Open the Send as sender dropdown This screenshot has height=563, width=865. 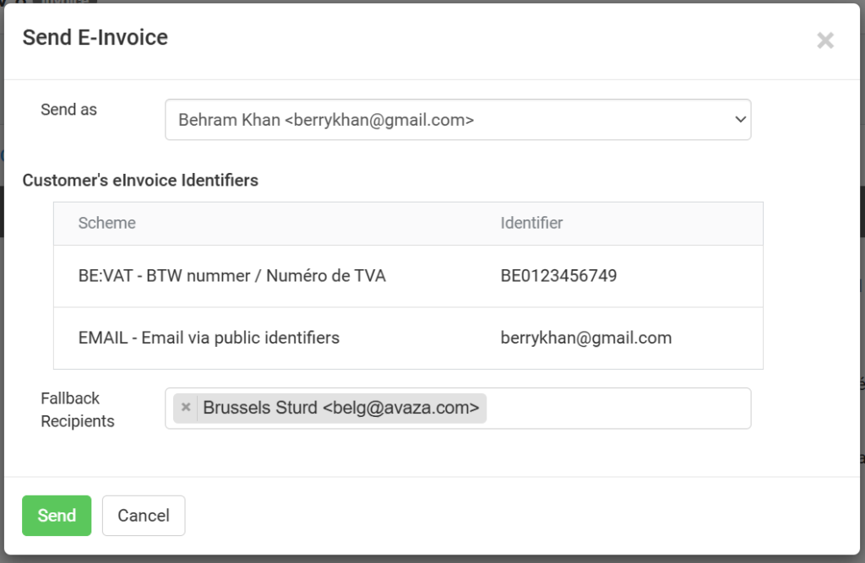coord(457,120)
